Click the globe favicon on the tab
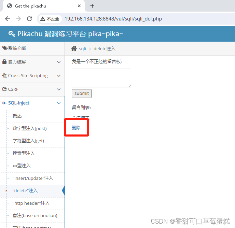The width and height of the screenshot is (235, 228). tap(10, 6)
